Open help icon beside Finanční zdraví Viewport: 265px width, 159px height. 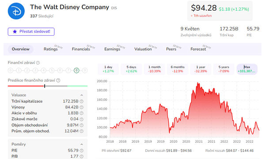(x=38, y=63)
